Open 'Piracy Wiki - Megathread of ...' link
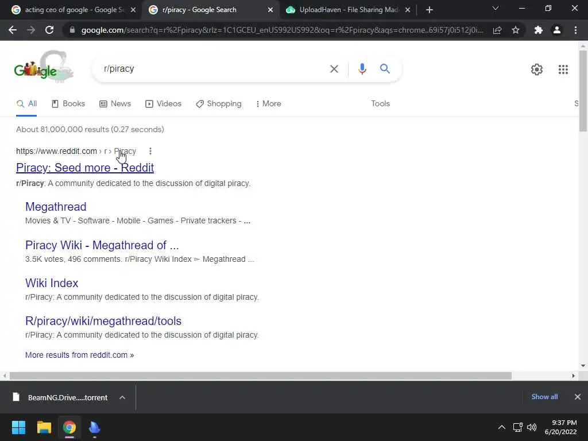This screenshot has height=441, width=588. [x=102, y=245]
